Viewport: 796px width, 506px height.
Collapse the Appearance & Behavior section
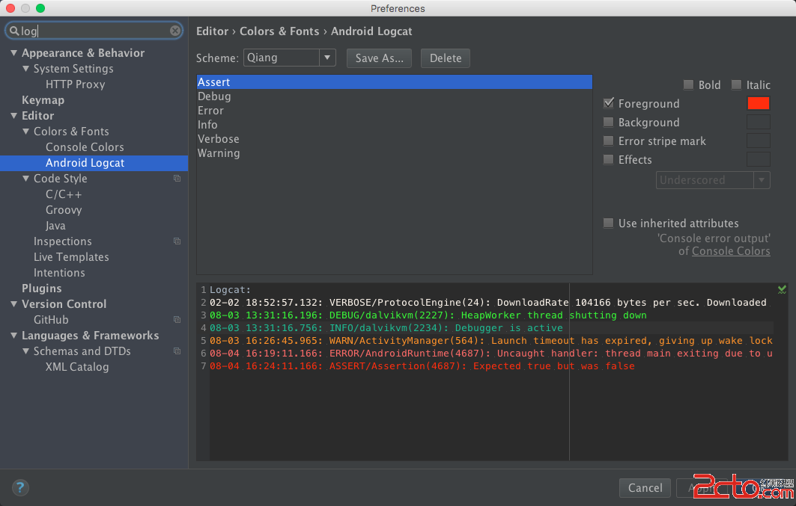tap(14, 53)
